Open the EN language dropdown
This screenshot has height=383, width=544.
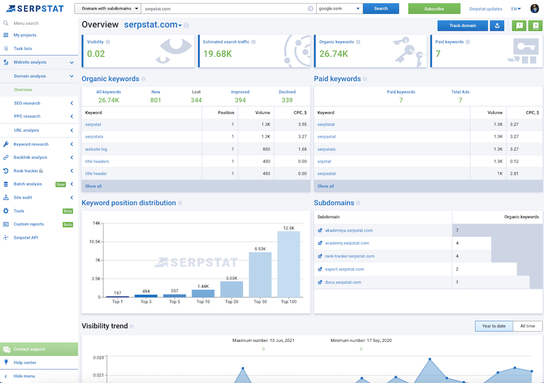516,9
